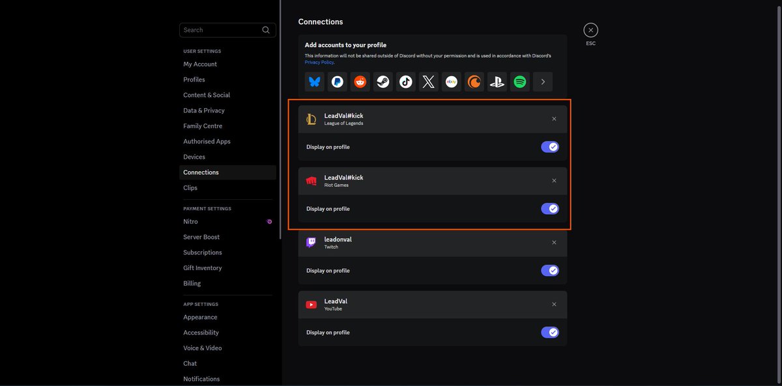
Task: Open Authorised Apps settings
Action: coord(227,141)
